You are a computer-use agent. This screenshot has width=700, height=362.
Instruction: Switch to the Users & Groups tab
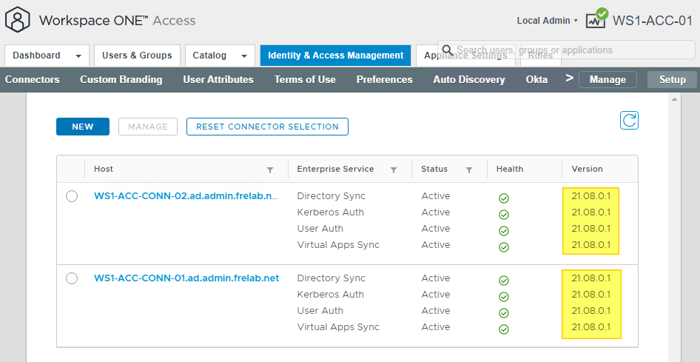137,56
